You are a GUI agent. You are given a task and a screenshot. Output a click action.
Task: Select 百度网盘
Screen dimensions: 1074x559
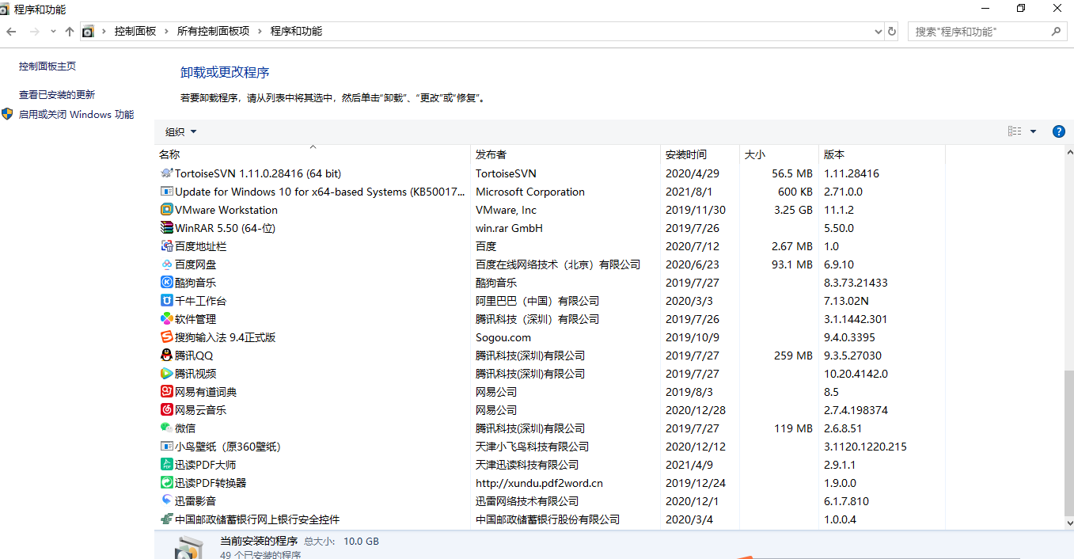point(195,264)
